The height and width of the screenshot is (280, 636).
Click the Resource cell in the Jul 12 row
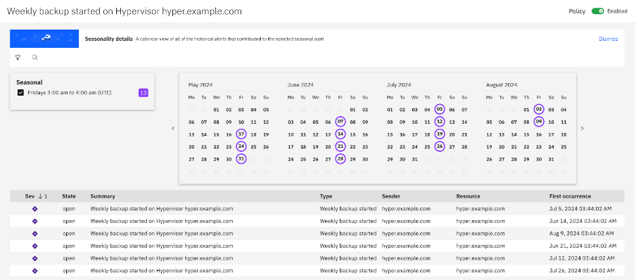(x=481, y=258)
